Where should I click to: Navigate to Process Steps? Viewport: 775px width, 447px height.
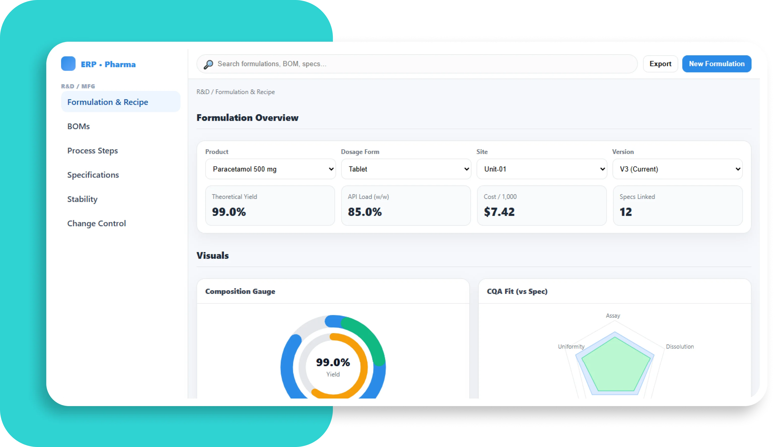(x=93, y=151)
